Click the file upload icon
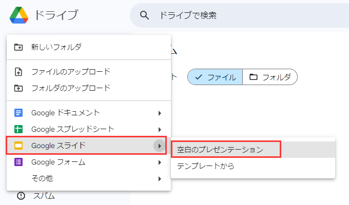This screenshot has width=349, height=205. [18, 72]
